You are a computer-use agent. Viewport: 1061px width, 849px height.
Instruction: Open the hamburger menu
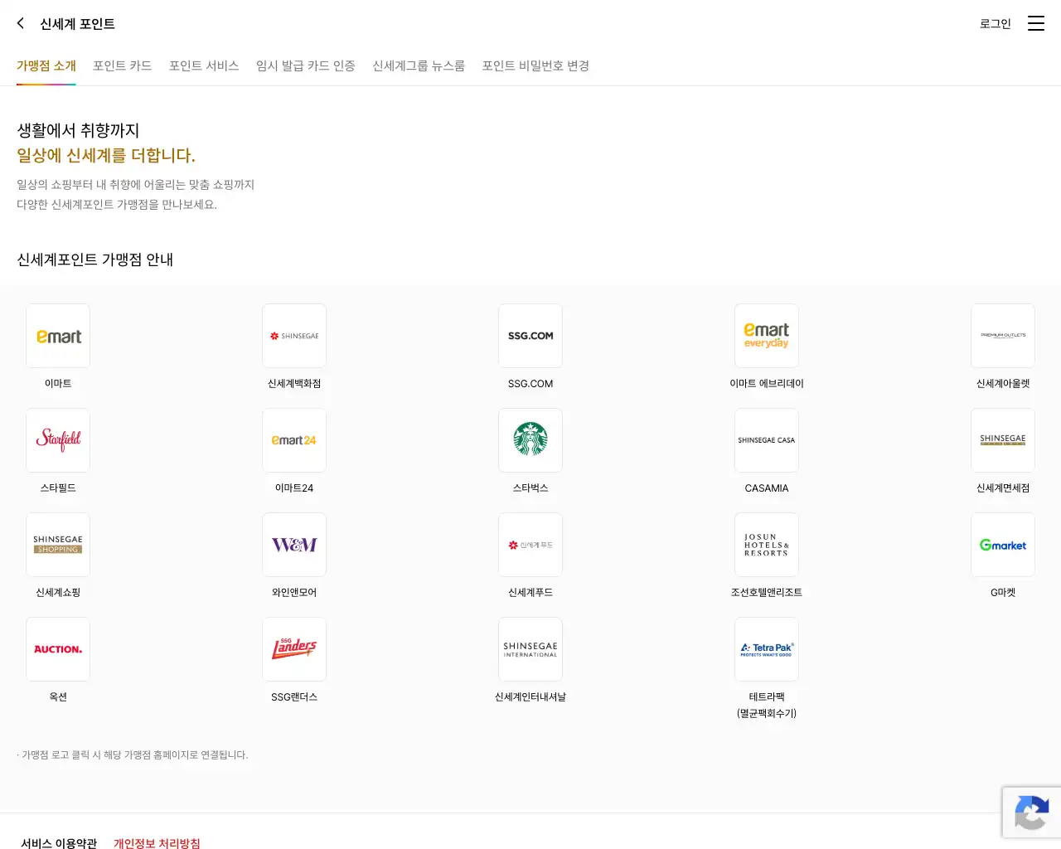[1036, 23]
